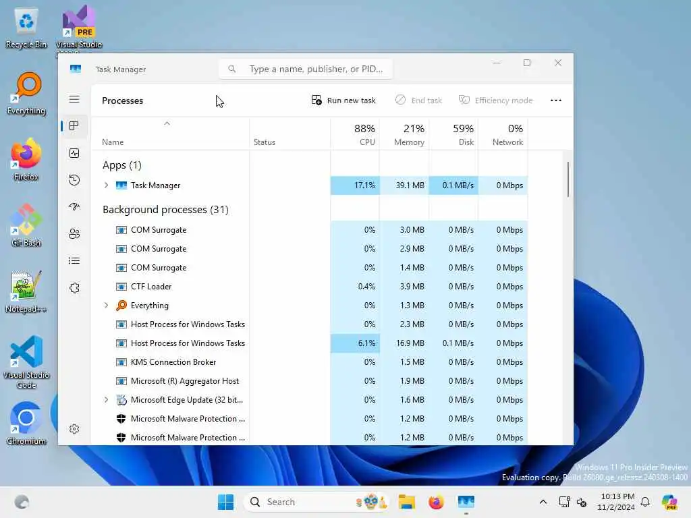Open the notification bell in system tray
The image size is (691, 518).
coord(645,502)
